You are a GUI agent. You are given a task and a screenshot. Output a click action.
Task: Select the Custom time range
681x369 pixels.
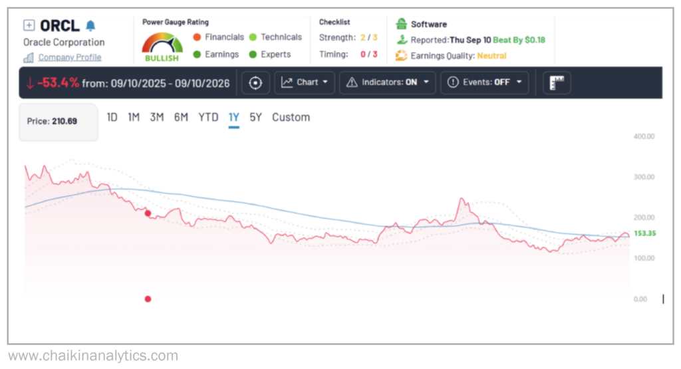[x=291, y=117]
